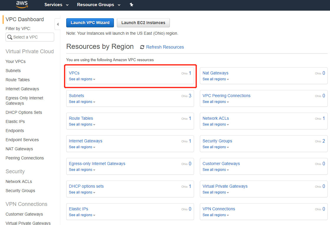Open Customer Gateways in the sidebar
Screen dimensions: 330x225
pyautogui.click(x=24, y=214)
